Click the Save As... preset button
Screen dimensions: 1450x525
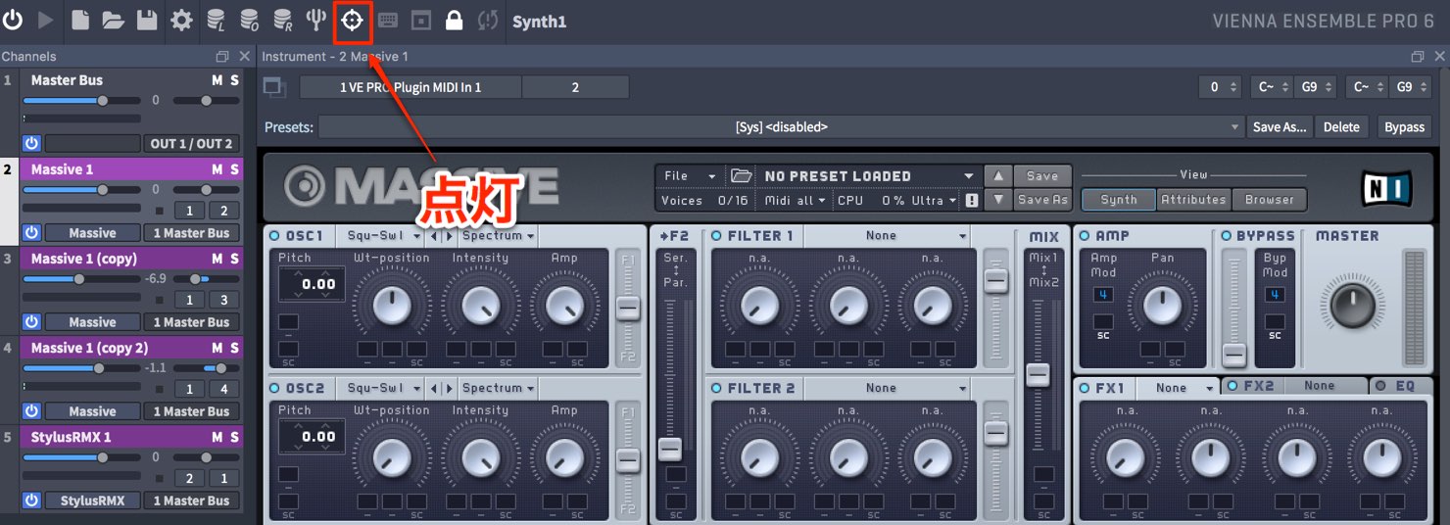click(x=1281, y=127)
